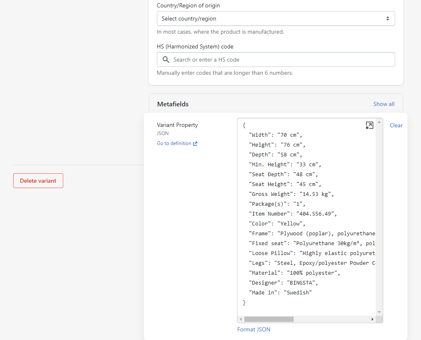Click the magnifier icon in HS code field
Viewport: 421px width, 340px height.
point(166,60)
